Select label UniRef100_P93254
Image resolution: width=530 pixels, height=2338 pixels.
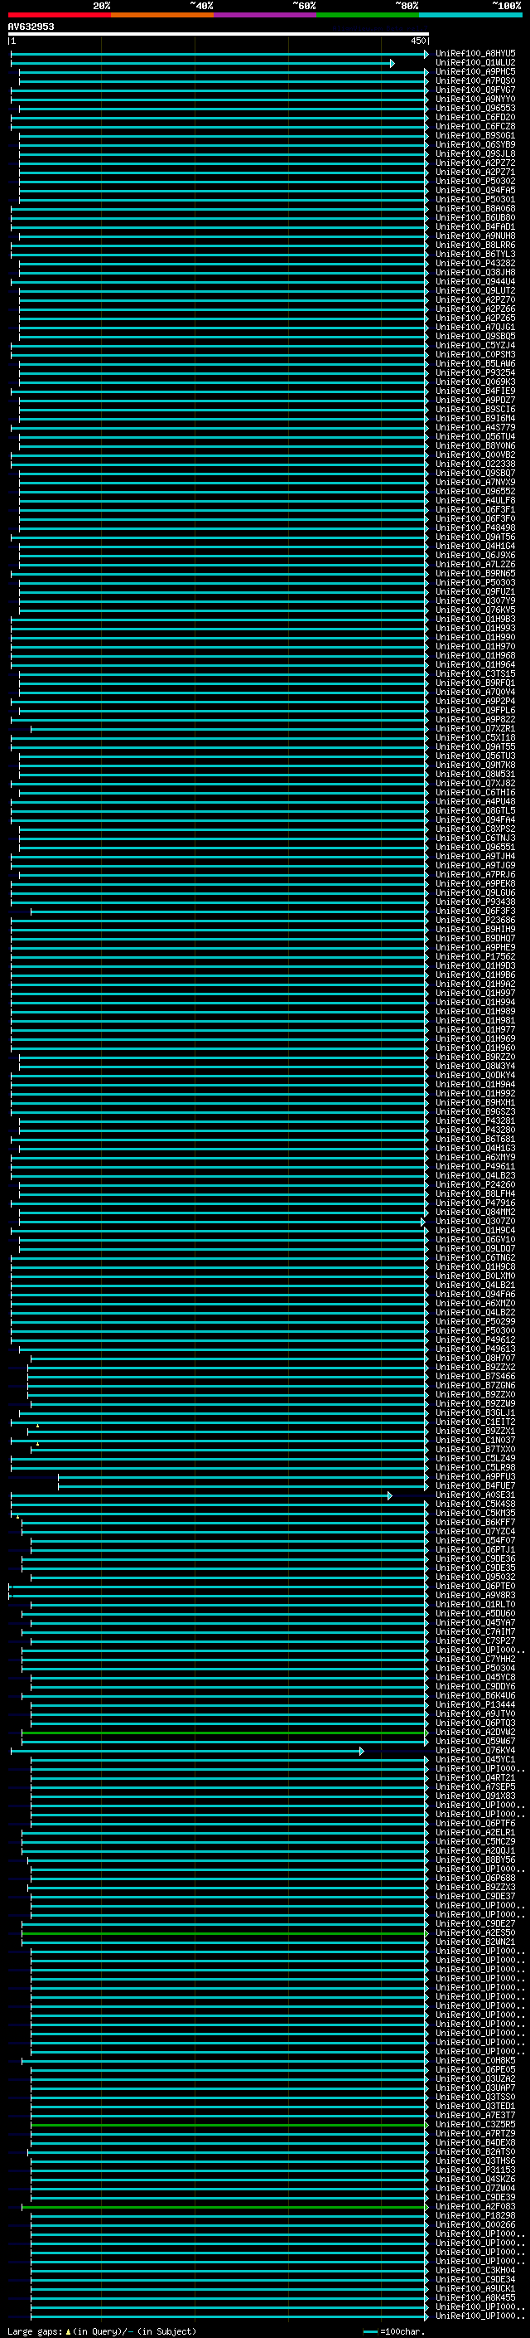[x=475, y=372]
